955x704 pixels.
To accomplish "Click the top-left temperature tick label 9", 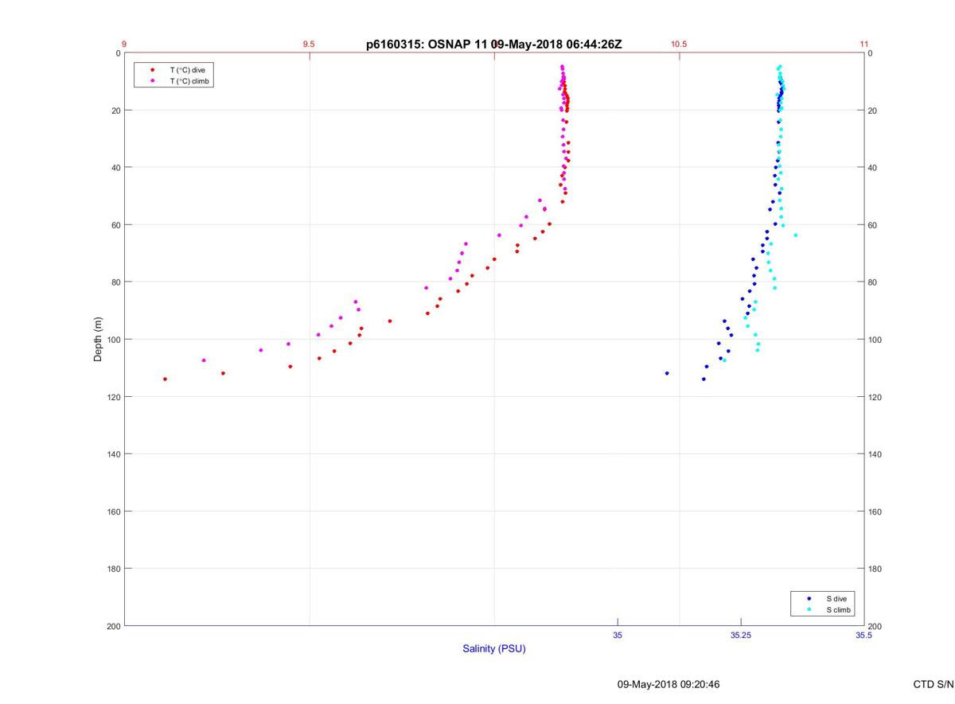I will [124, 45].
